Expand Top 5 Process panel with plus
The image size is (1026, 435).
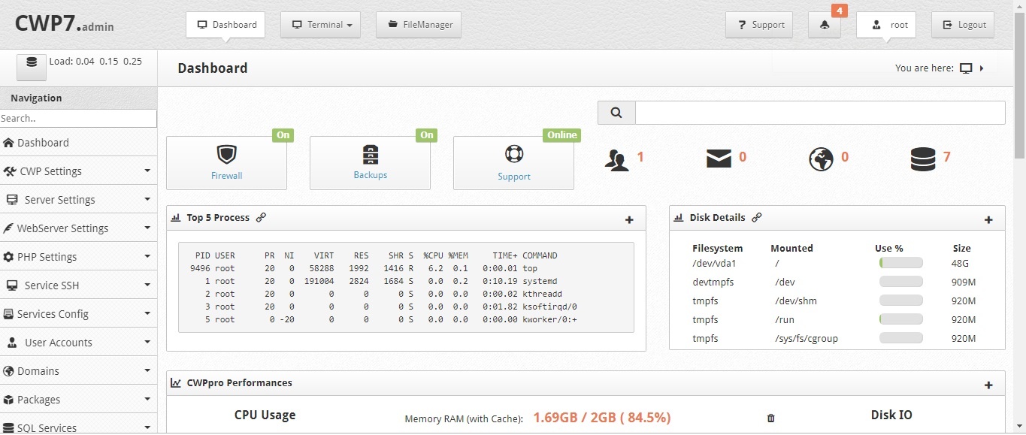pyautogui.click(x=629, y=220)
